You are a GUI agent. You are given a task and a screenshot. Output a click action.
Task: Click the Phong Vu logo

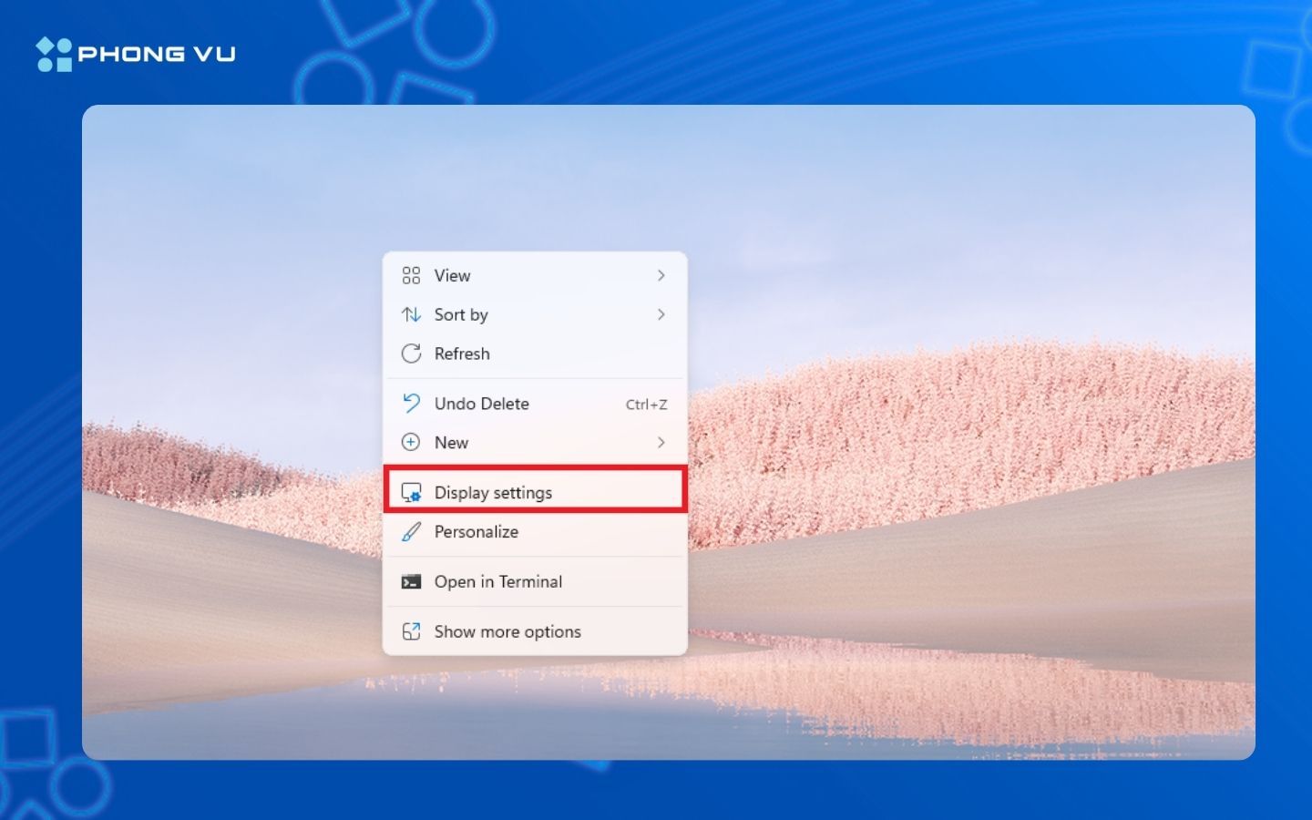(x=135, y=53)
